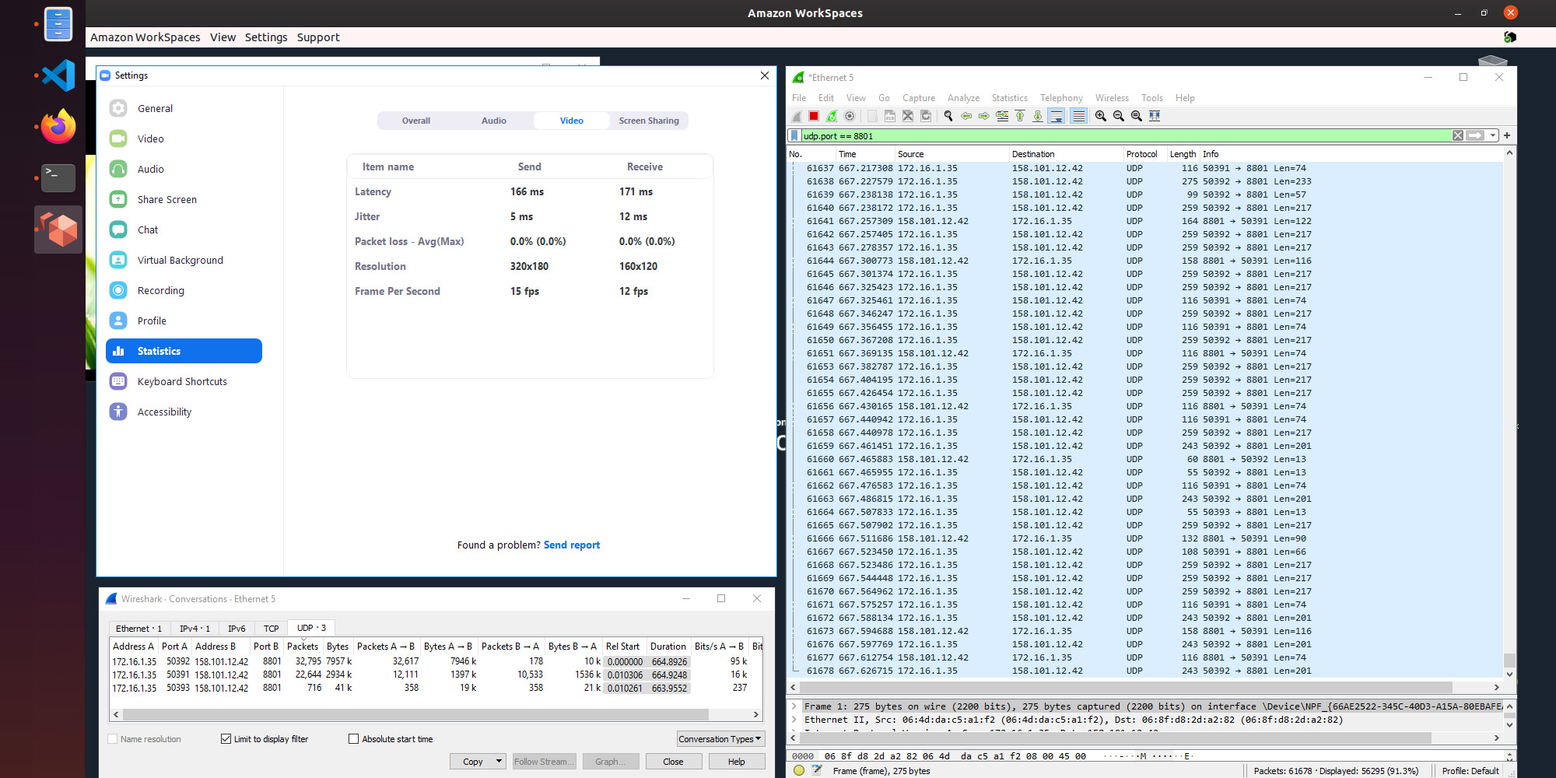Click the Send report link
Image resolution: width=1556 pixels, height=778 pixels.
572,545
